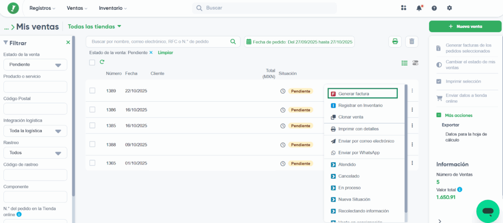The width and height of the screenshot is (503, 223).
Task: Select Clonar venta in the menu
Action: coord(351,117)
